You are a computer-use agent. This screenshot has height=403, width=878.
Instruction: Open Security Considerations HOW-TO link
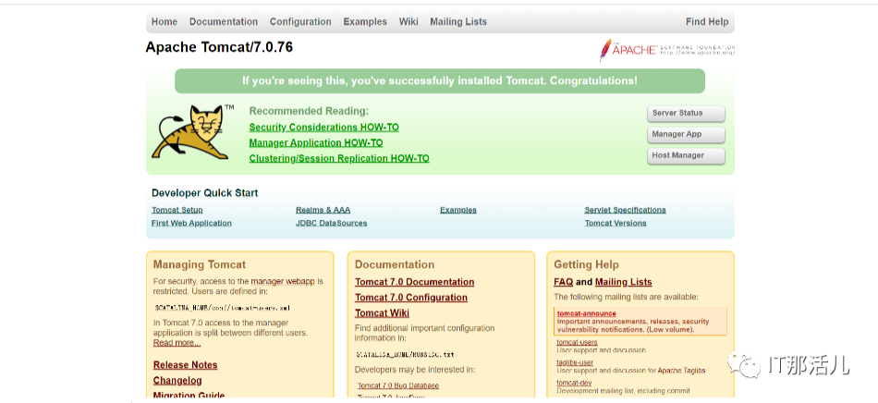[324, 127]
